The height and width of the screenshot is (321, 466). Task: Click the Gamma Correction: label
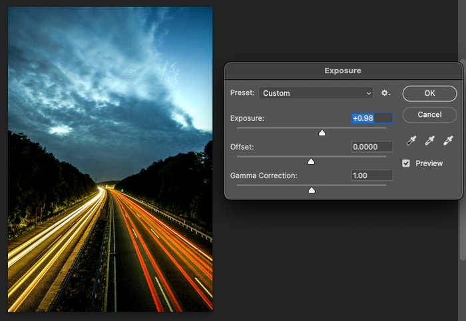(x=264, y=175)
